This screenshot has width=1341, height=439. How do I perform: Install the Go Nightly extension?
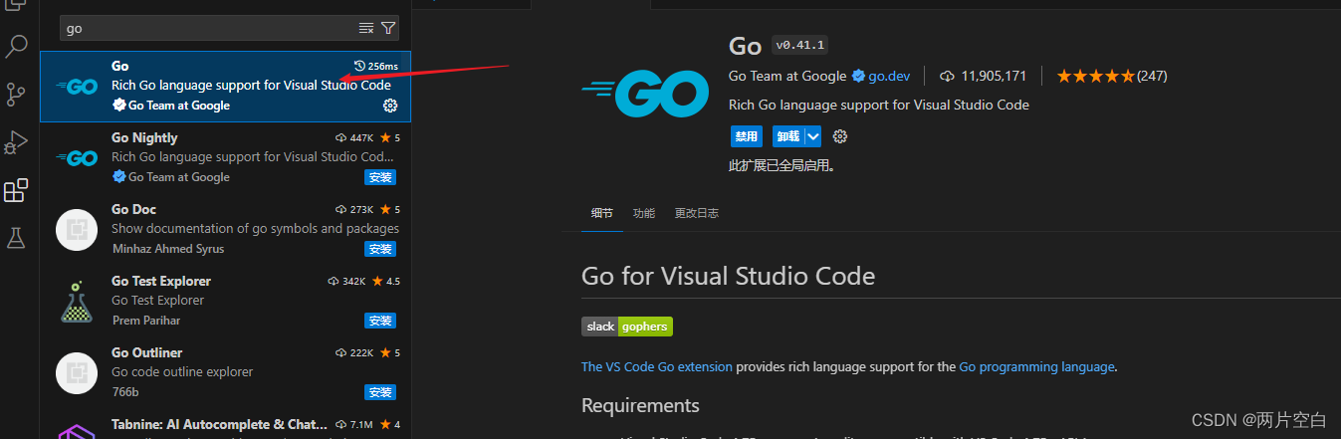point(380,177)
